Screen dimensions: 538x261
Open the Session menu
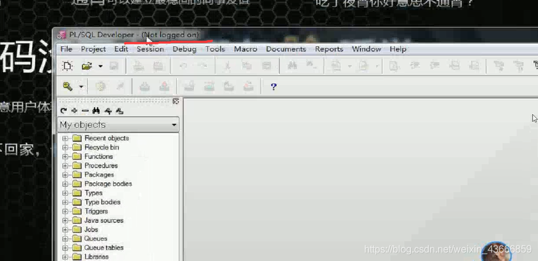[x=150, y=49]
